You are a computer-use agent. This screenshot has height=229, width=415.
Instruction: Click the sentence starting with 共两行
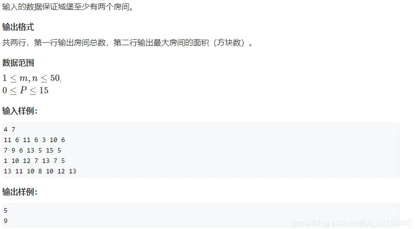[x=127, y=42]
